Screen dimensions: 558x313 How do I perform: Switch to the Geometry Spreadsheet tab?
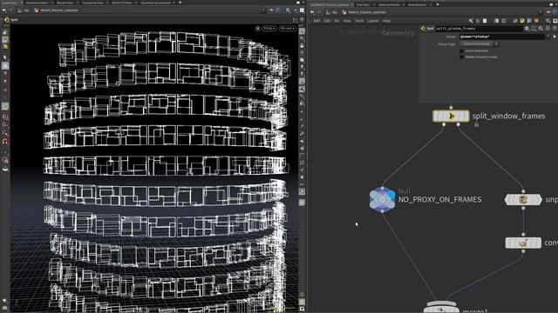(x=155, y=3)
